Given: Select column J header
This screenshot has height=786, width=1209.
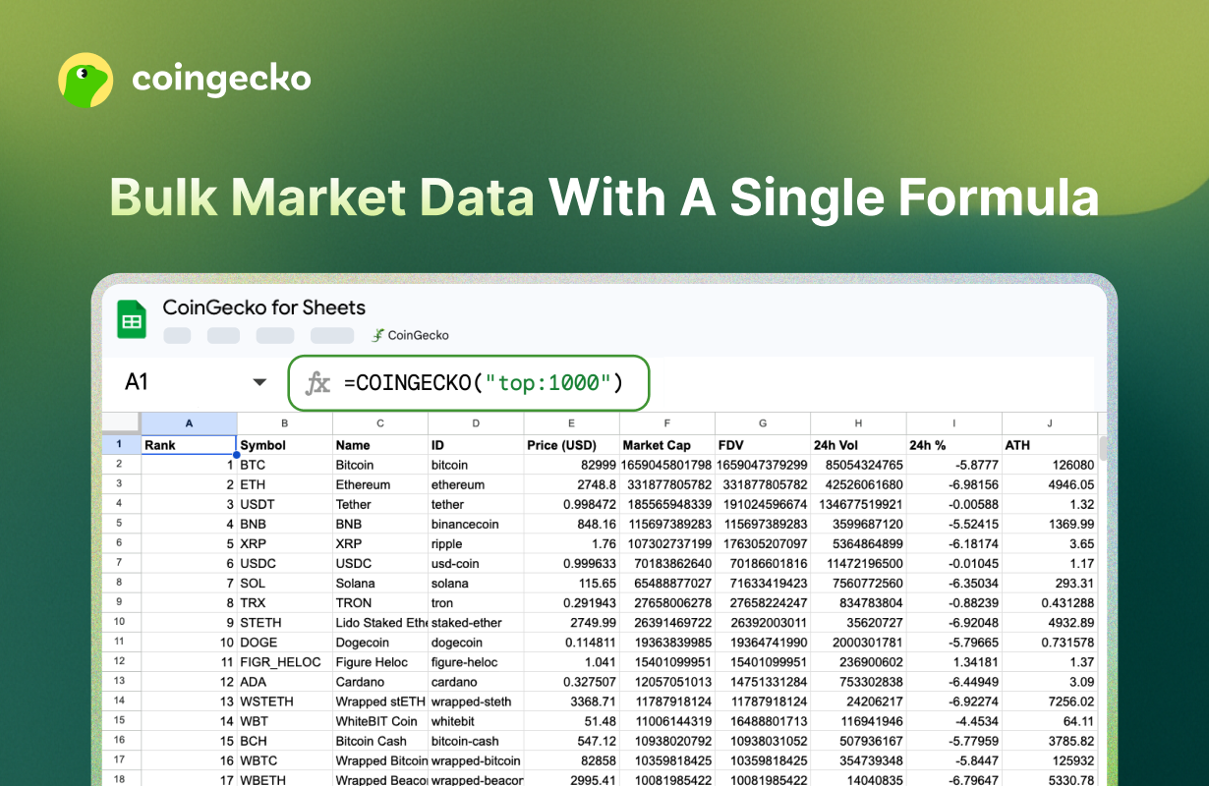Looking at the screenshot, I should click(1049, 423).
